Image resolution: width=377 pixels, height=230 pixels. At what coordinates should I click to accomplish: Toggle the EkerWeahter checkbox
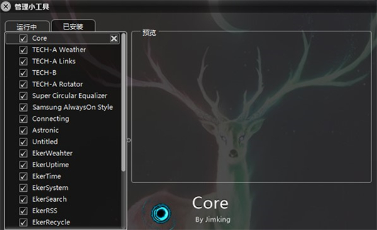click(23, 154)
